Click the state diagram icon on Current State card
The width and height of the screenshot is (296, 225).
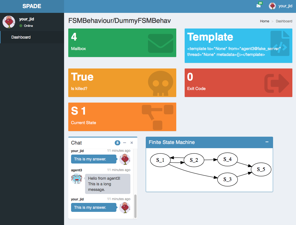[x=158, y=117]
